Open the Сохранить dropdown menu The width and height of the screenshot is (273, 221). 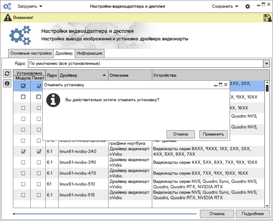coord(225,6)
